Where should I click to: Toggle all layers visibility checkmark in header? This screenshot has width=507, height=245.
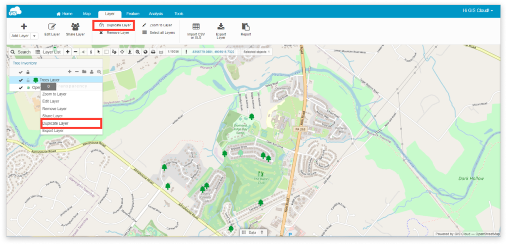coord(21,72)
